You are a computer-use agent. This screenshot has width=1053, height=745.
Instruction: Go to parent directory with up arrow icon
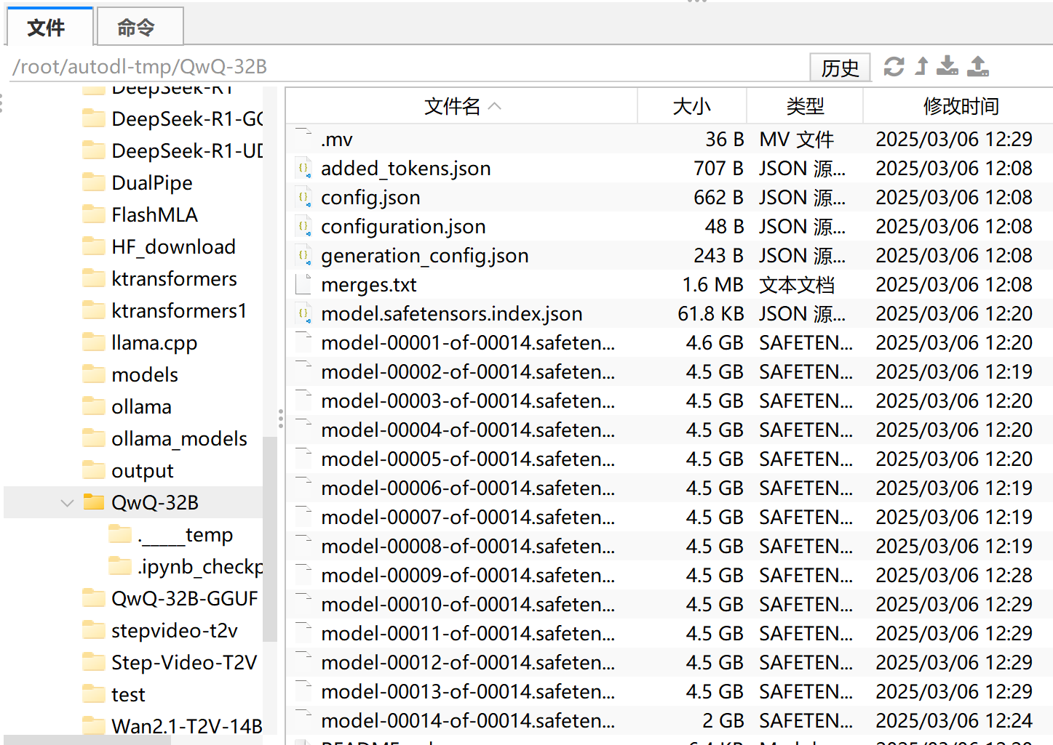point(922,66)
